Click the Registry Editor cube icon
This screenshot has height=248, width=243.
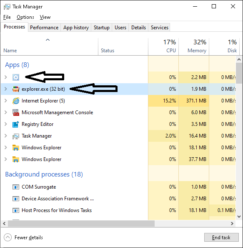click(16, 124)
